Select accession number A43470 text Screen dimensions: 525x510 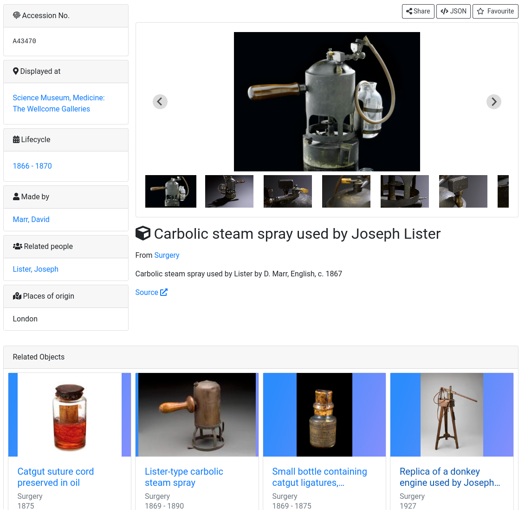point(25,41)
